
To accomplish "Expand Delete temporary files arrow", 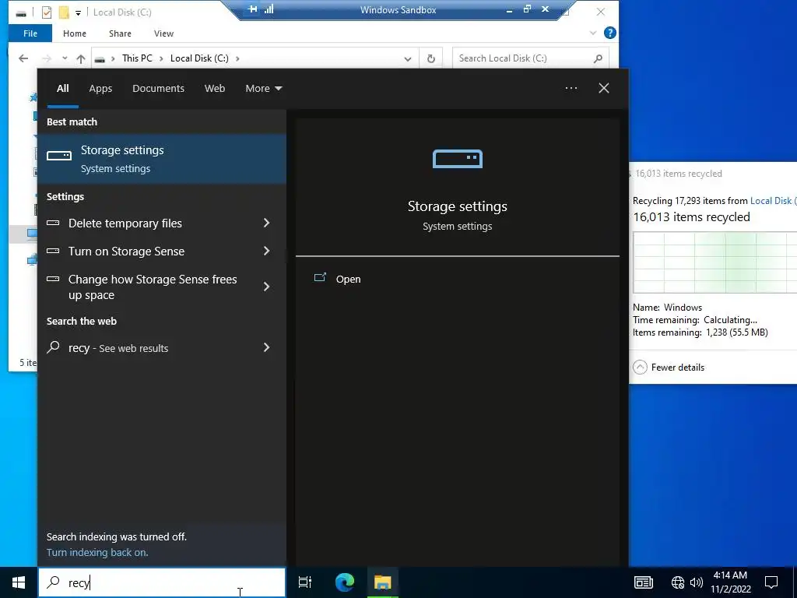I will click(x=266, y=223).
